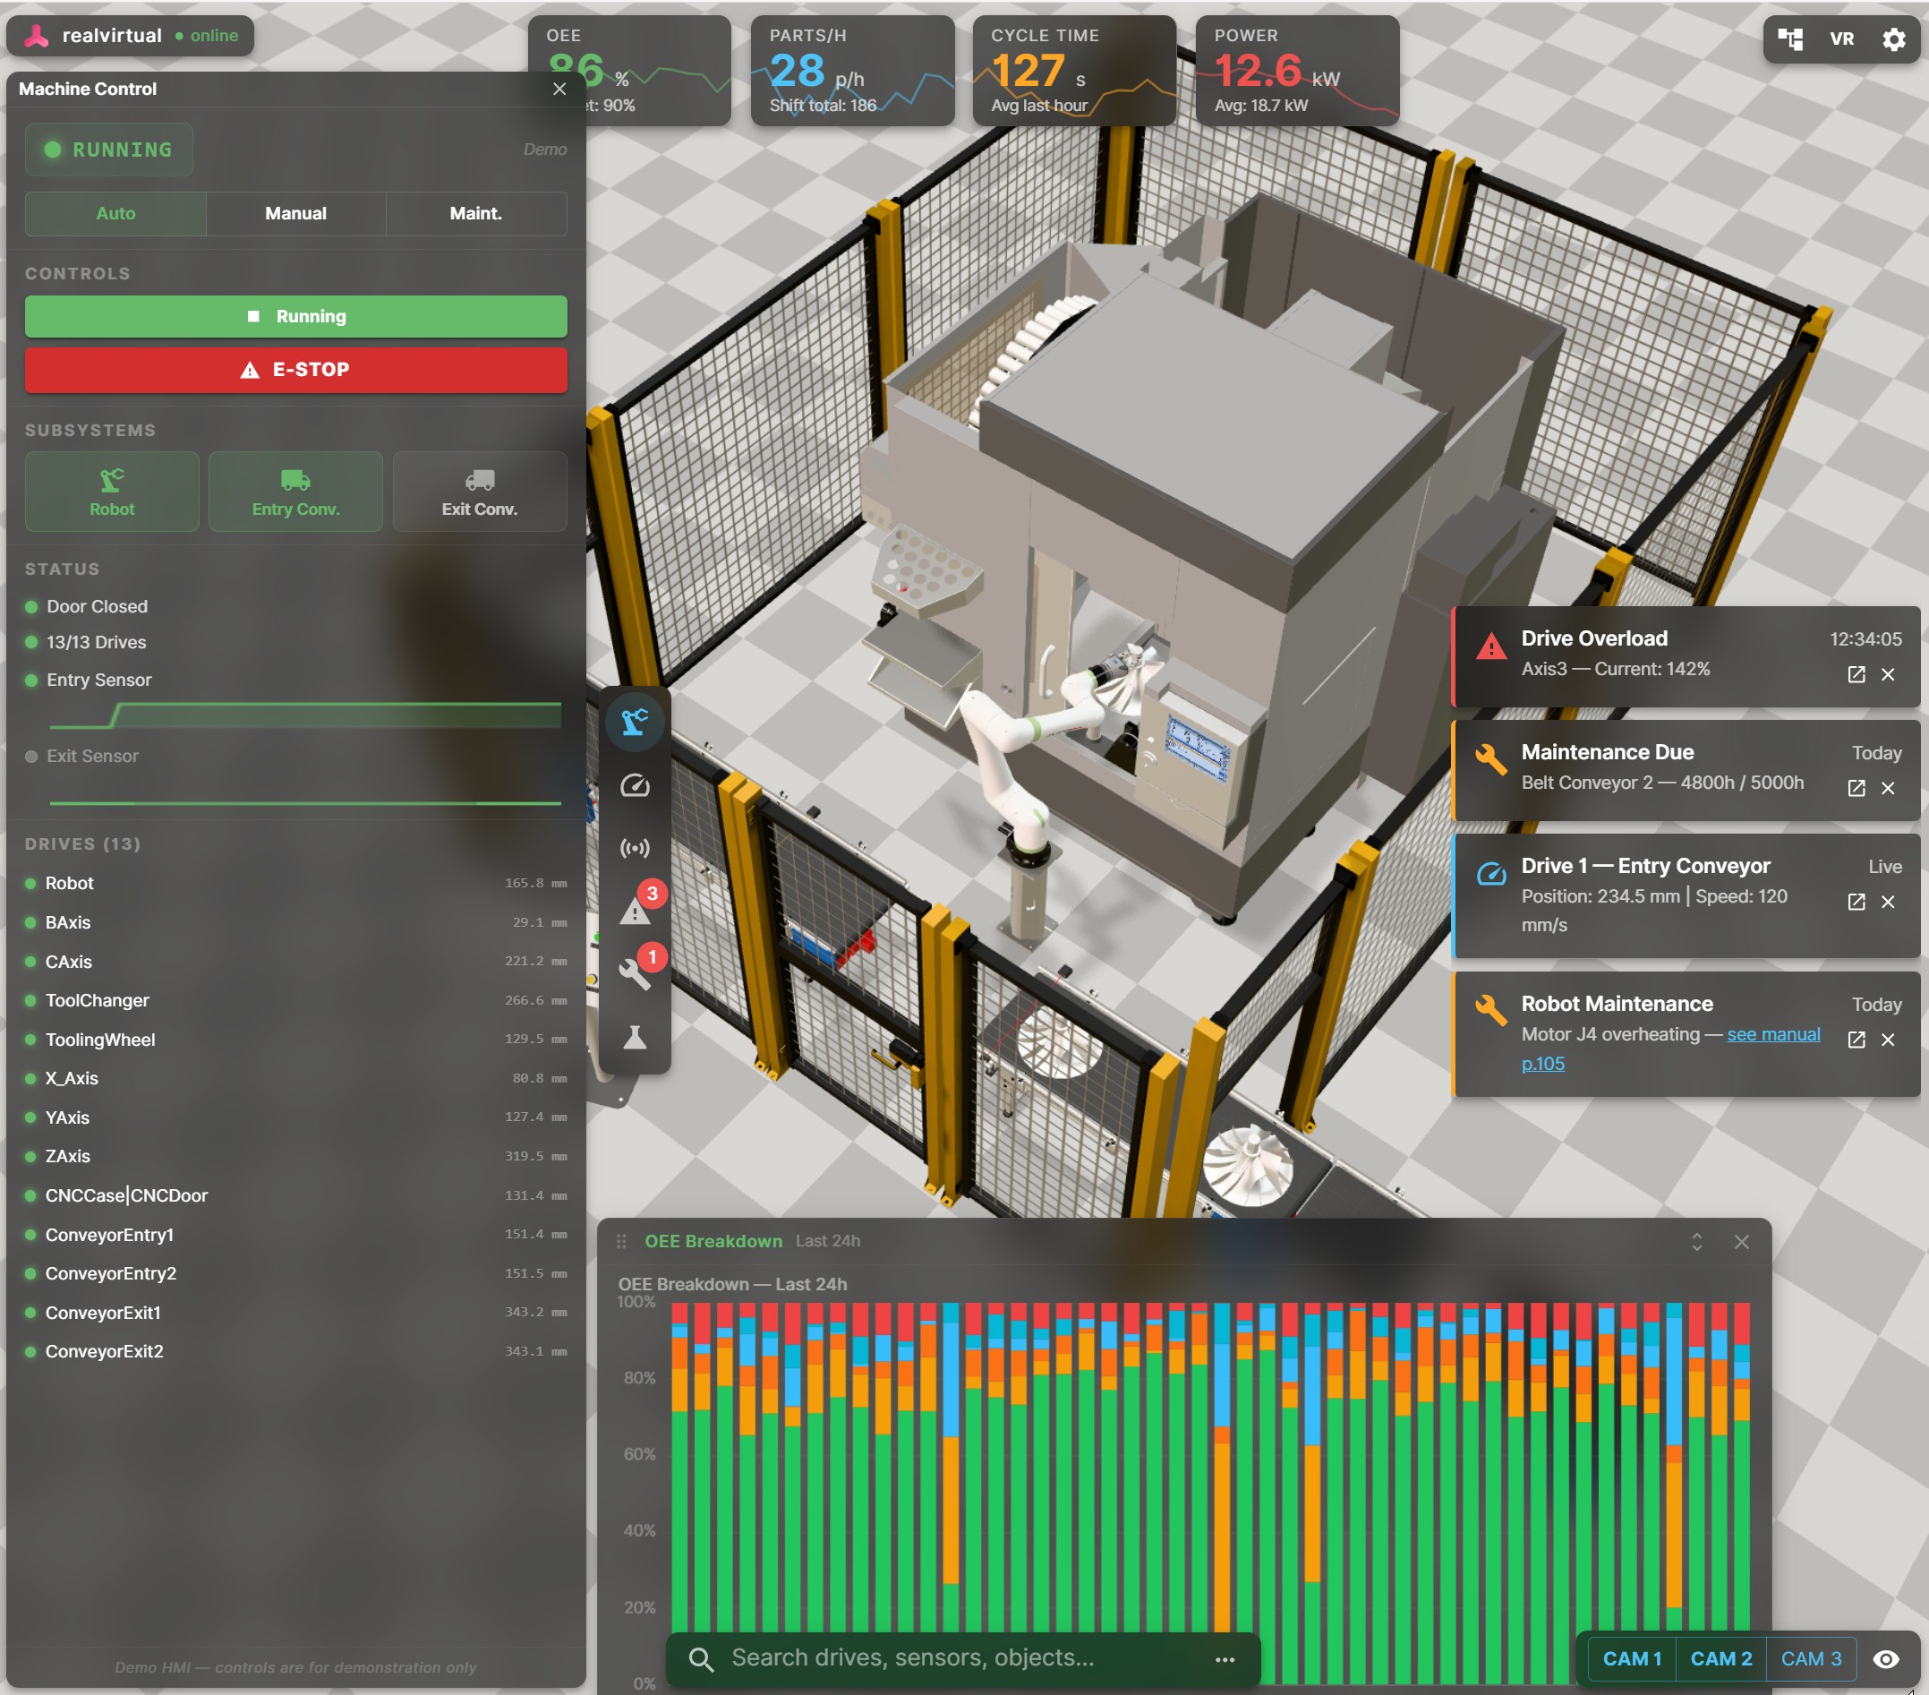Toggle the Entry Conv. subsystem

[x=295, y=491]
